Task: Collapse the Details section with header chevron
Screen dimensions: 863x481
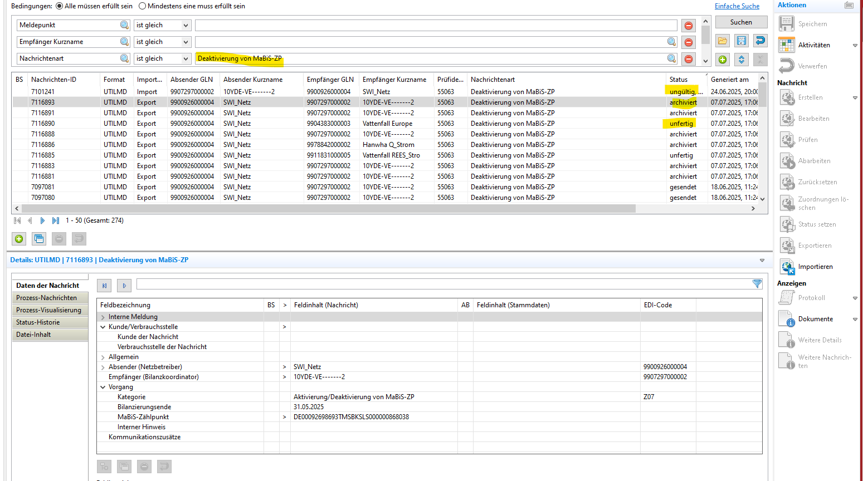Action: coord(762,260)
